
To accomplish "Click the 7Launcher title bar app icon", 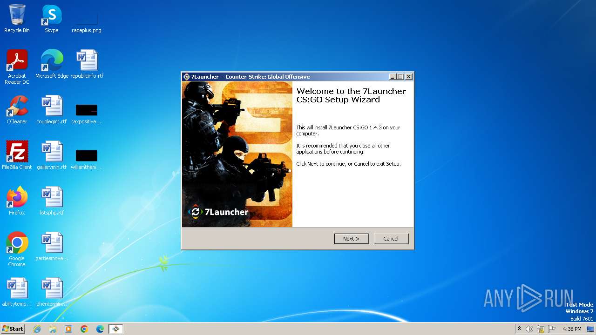I will coord(187,77).
